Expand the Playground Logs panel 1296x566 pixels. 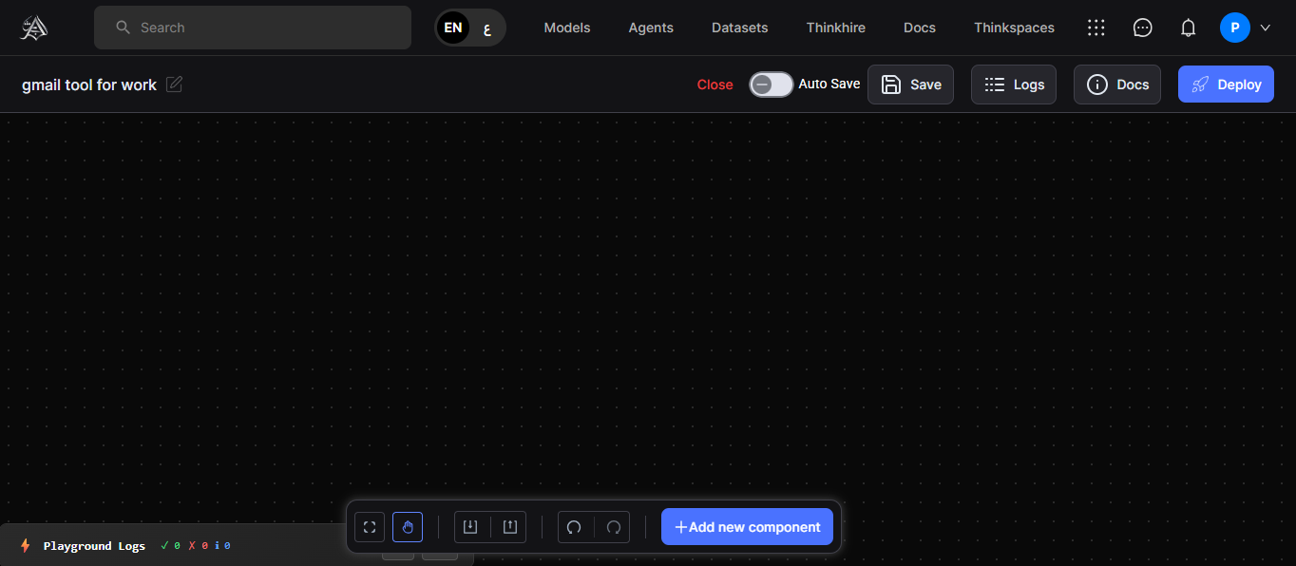(94, 546)
